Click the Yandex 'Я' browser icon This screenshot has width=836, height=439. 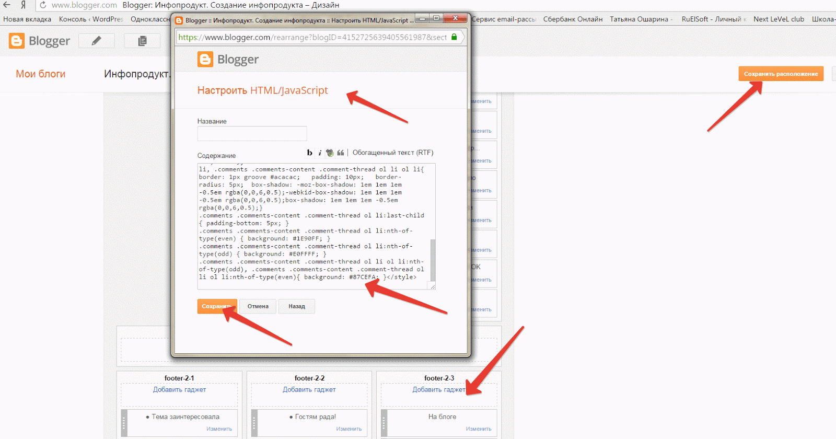[x=23, y=5]
